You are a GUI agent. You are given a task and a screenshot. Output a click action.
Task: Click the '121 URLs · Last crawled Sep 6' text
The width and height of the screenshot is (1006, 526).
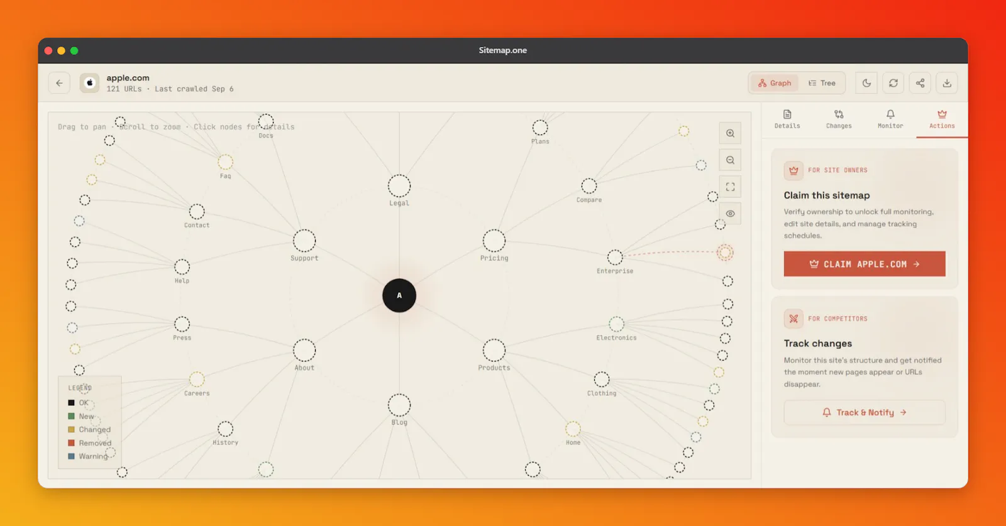point(170,89)
